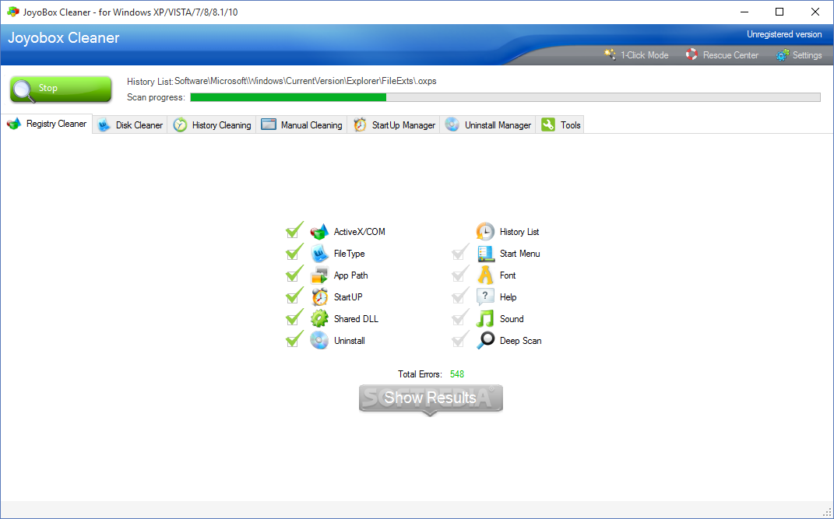This screenshot has width=834, height=519.
Task: Click the JoyoBox title bar app icon
Action: (12, 12)
